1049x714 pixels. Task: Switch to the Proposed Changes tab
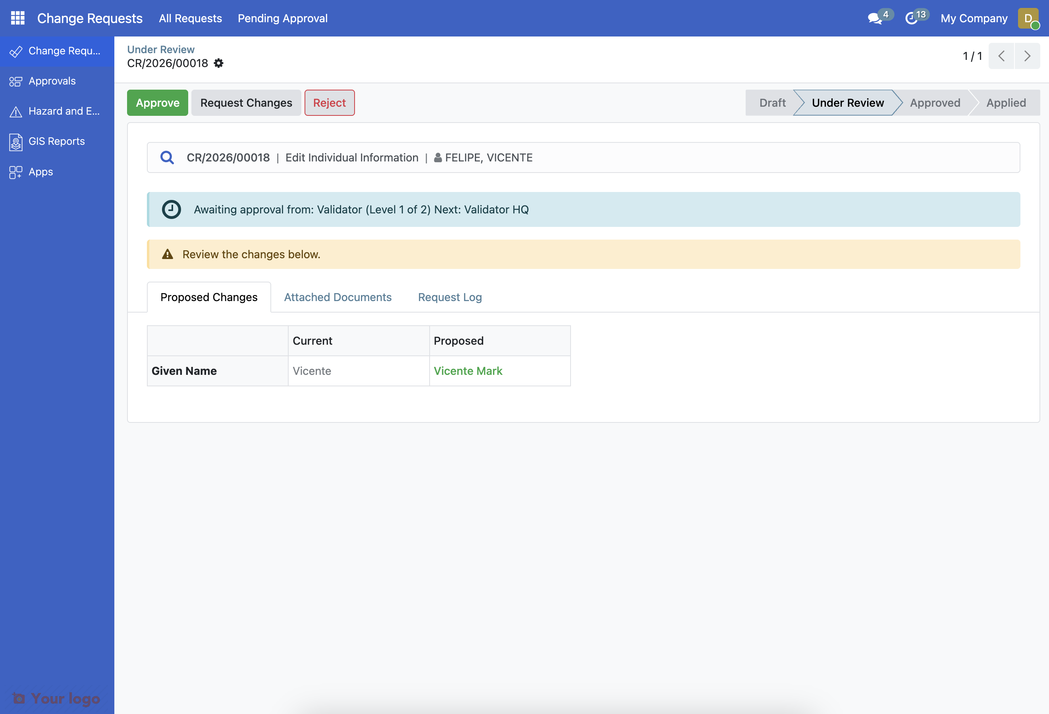(x=209, y=297)
